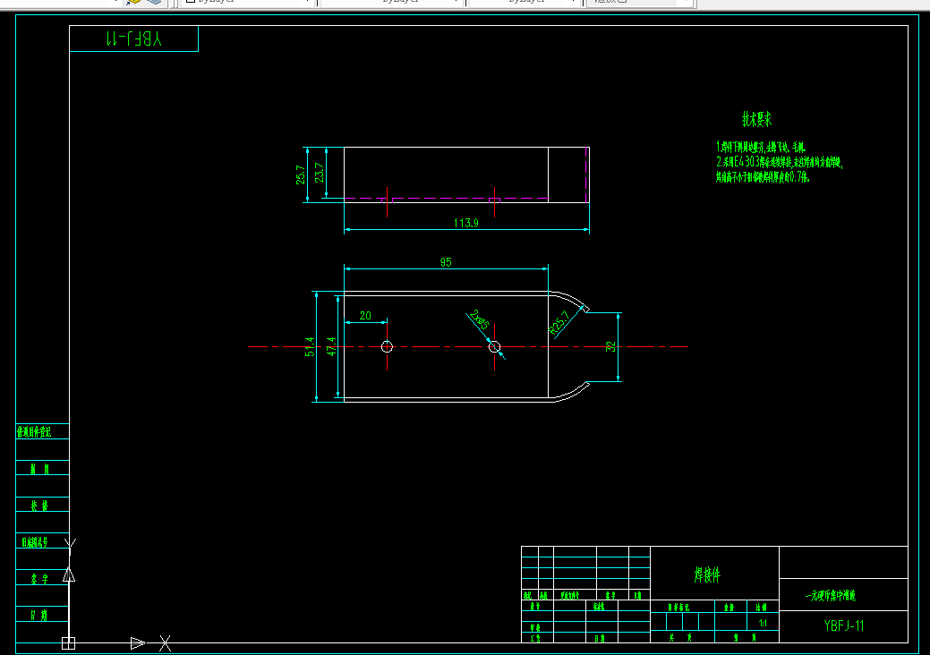This screenshot has width=930, height=655.
Task: Click the UCS X axis label
Action: point(165,643)
